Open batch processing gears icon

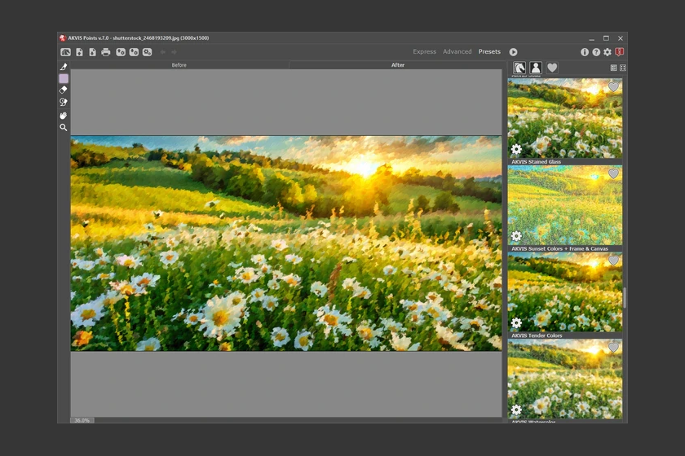pos(148,52)
